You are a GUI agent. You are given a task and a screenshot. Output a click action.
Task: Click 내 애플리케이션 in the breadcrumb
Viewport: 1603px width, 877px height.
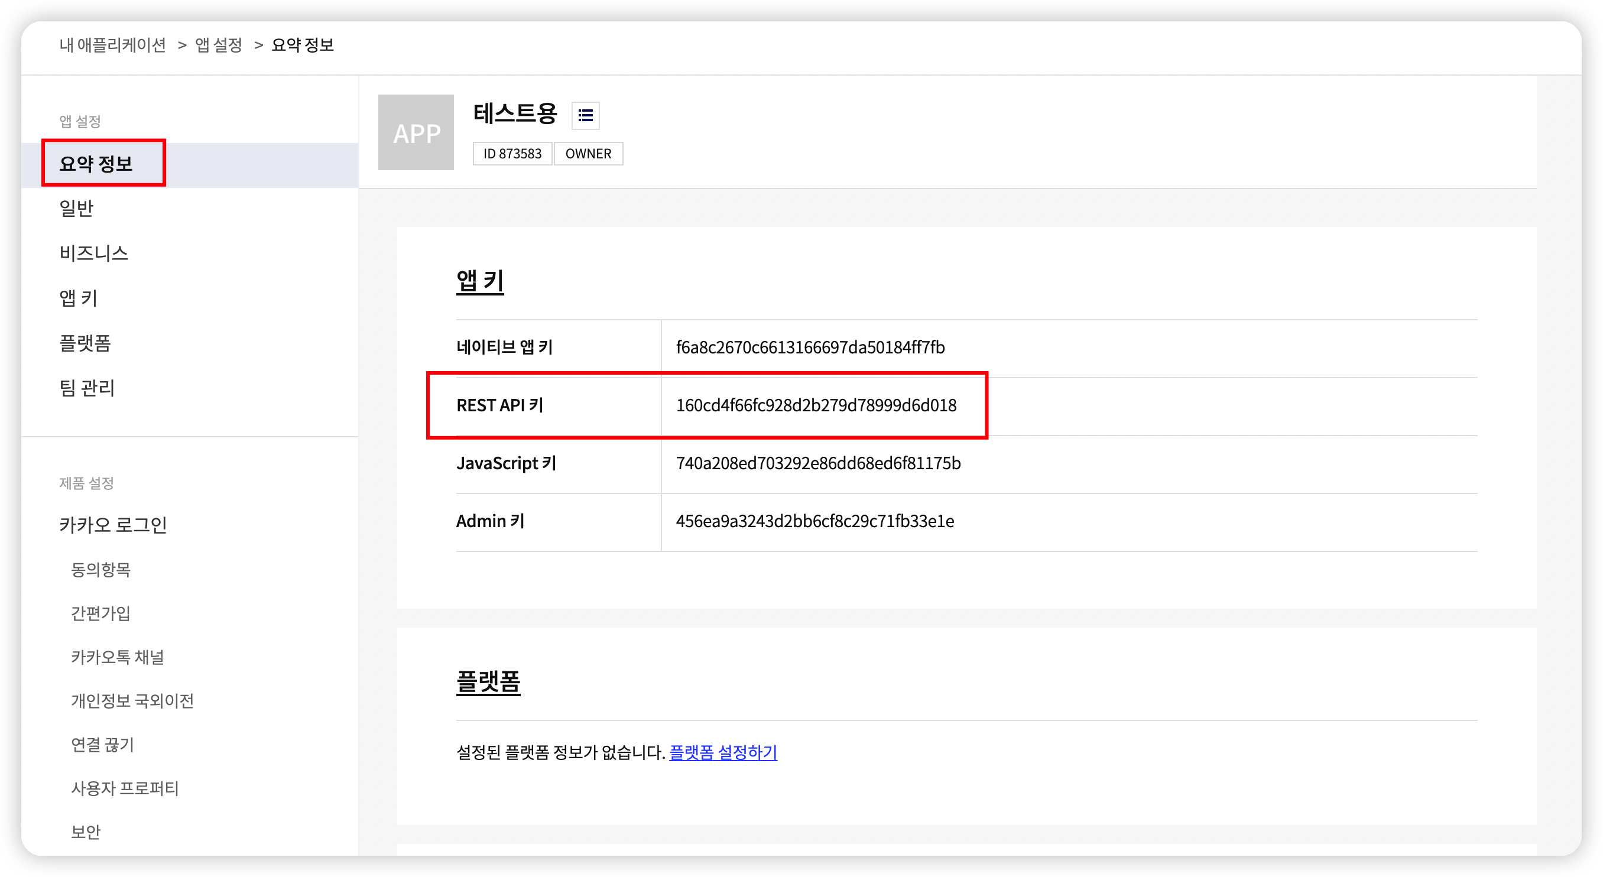coord(113,45)
